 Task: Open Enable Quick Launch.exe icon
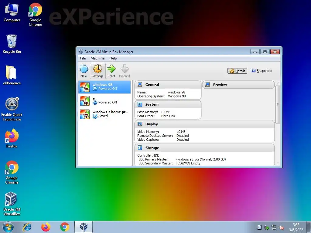(12, 109)
